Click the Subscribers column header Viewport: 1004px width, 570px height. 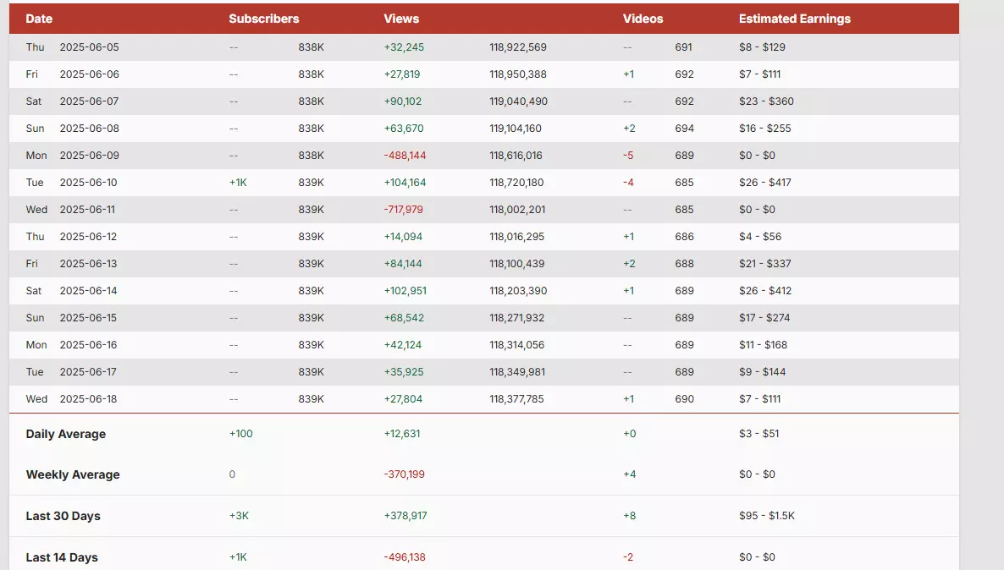point(264,19)
